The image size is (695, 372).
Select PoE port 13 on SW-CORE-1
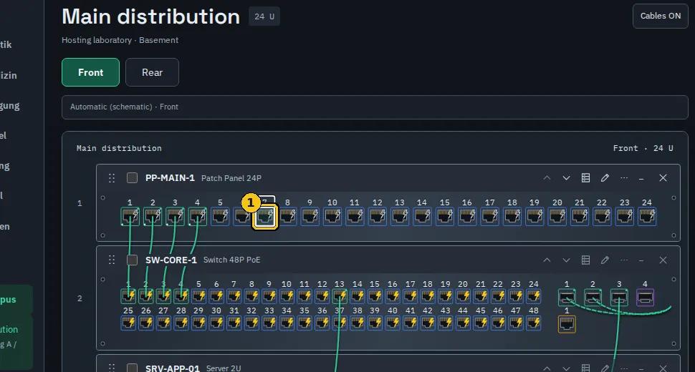pos(340,296)
